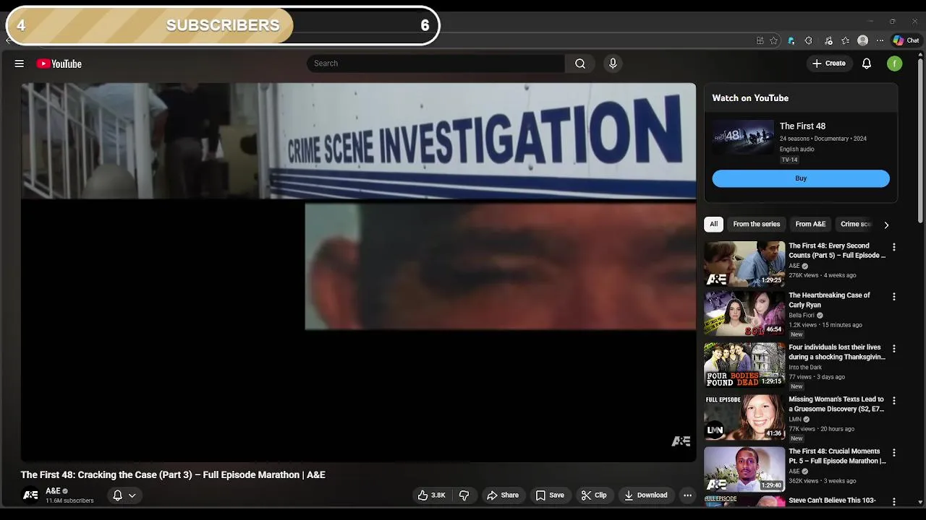
Task: Download the video
Action: point(645,495)
